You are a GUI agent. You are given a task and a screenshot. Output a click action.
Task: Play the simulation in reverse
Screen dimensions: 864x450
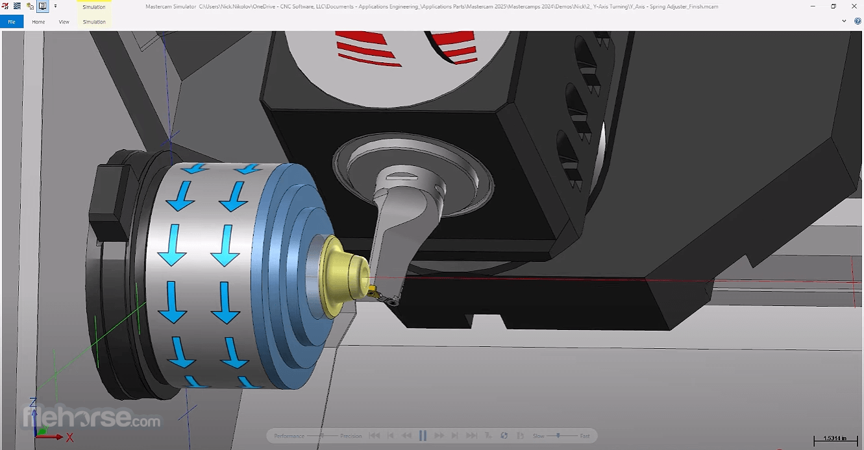[407, 436]
